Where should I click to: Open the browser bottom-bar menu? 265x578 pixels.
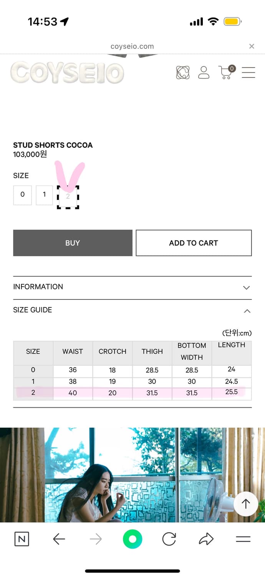point(243,539)
